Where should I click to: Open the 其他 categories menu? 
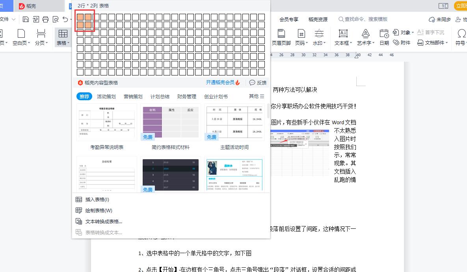(x=257, y=96)
